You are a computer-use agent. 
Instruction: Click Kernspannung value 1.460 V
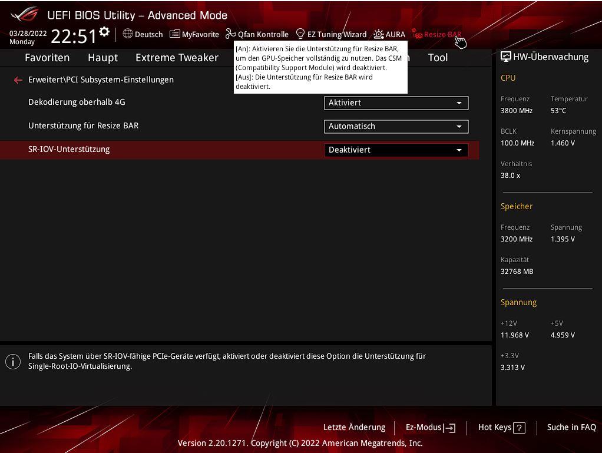pyautogui.click(x=563, y=143)
